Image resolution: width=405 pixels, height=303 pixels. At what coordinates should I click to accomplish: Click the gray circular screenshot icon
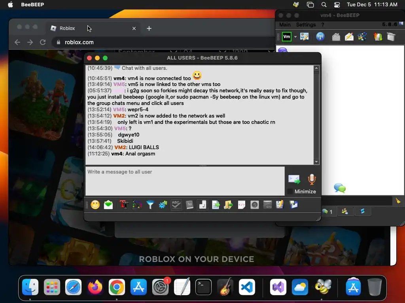click(x=254, y=205)
